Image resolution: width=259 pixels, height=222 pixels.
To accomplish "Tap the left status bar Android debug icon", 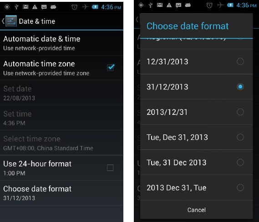I will pyautogui.click(x=53, y=7).
